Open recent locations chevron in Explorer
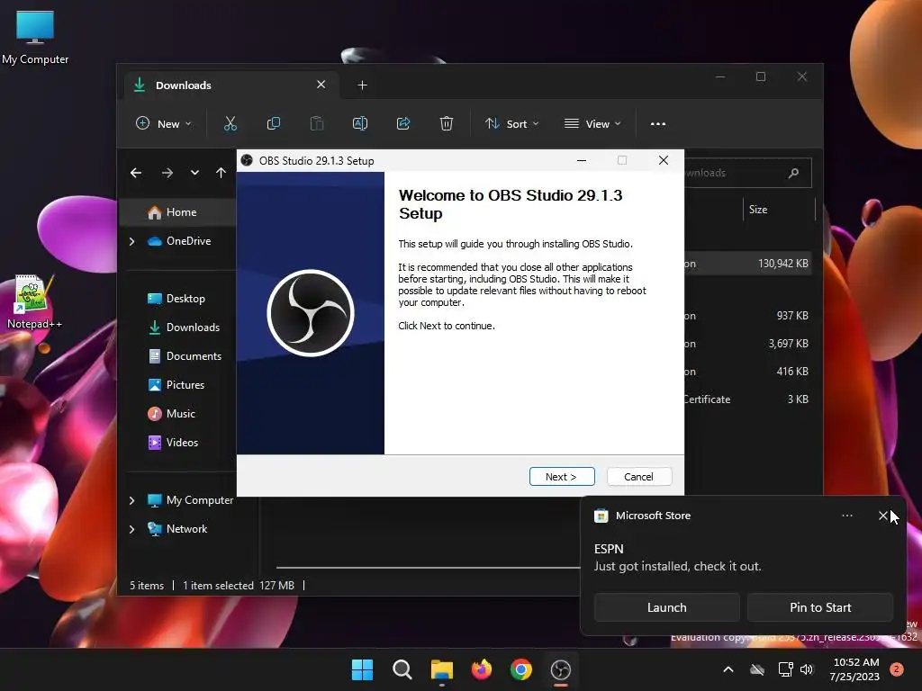Viewport: 922px width, 691px height. coord(194,173)
